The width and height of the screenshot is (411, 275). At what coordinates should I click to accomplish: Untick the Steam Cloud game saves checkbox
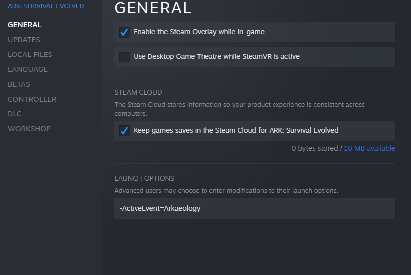click(124, 131)
